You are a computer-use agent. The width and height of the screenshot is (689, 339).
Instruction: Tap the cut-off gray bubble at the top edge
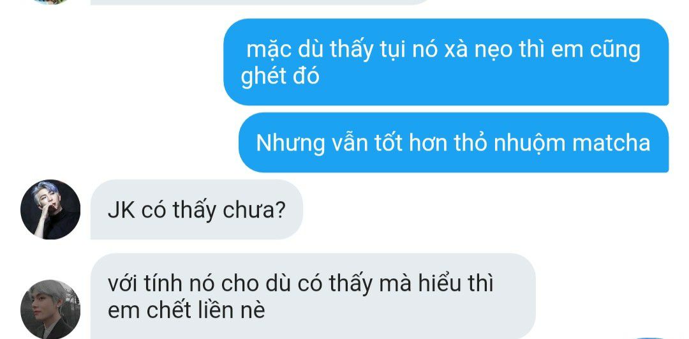click(x=259, y=2)
